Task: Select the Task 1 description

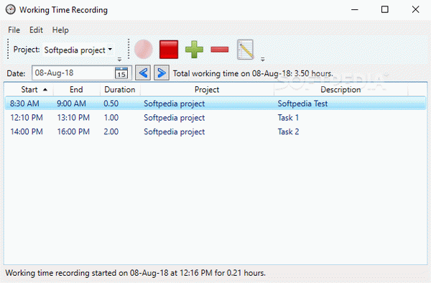Action: coord(288,118)
